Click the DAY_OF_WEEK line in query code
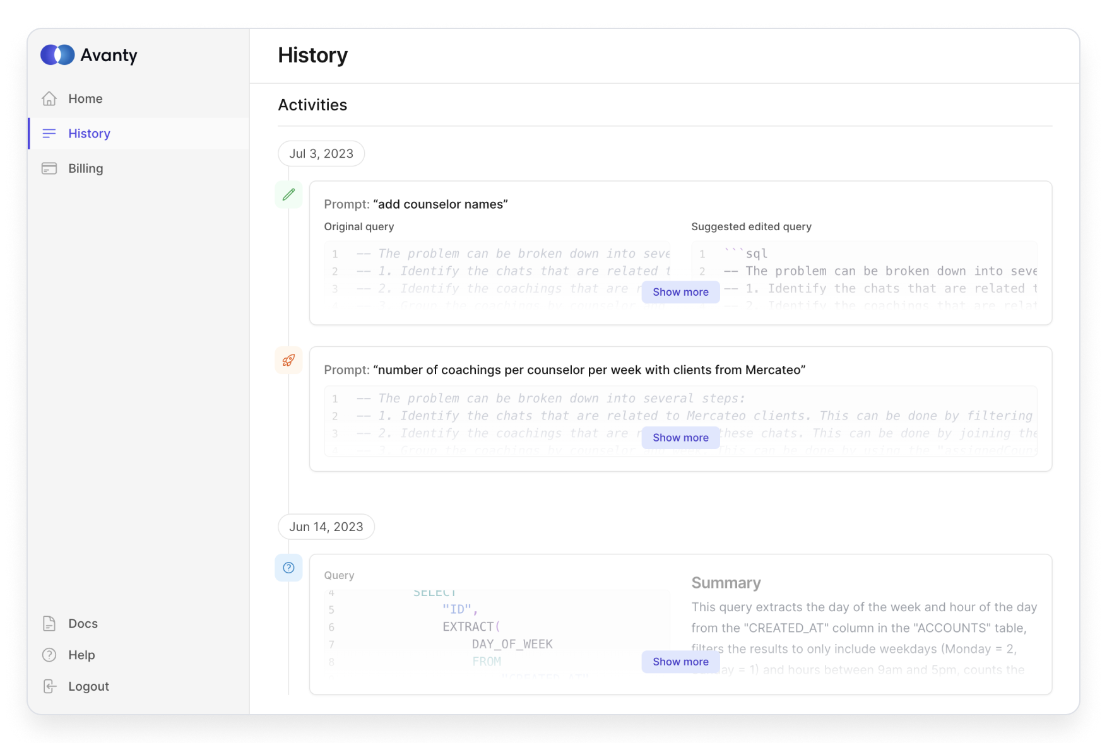This screenshot has width=1107, height=743. point(512,644)
